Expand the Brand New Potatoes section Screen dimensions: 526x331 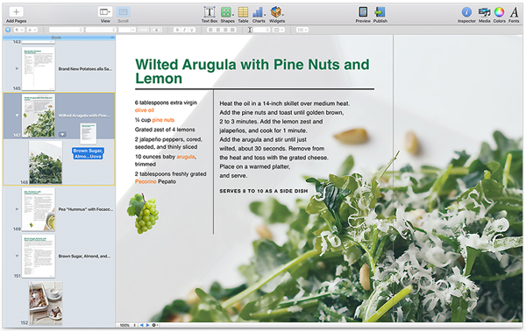tap(17, 68)
